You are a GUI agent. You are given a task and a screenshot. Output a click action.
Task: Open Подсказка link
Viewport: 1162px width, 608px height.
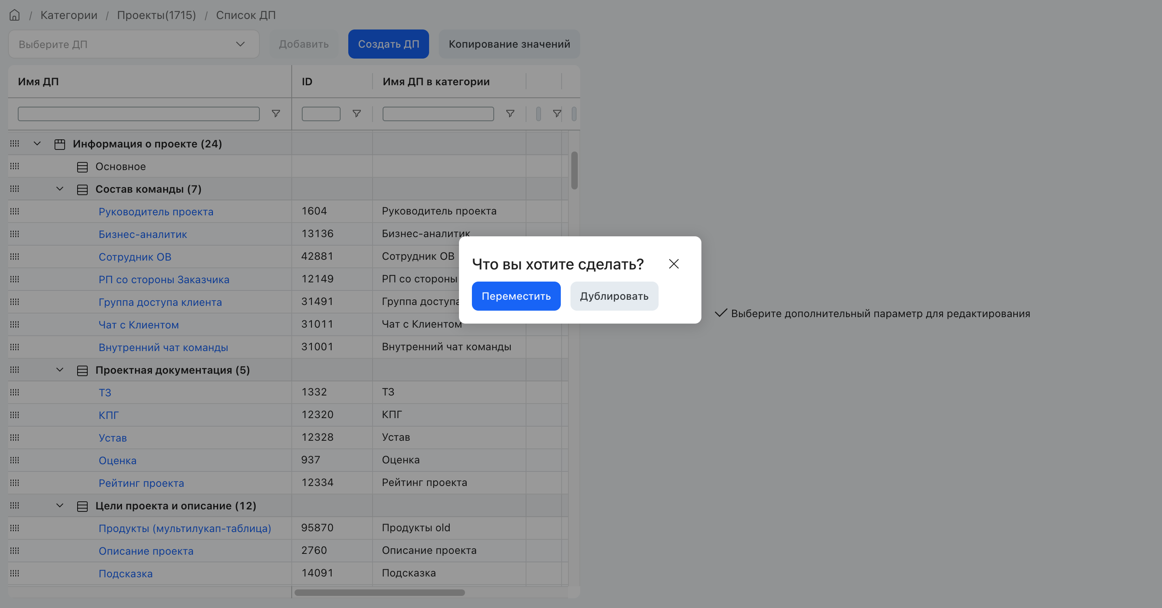pyautogui.click(x=125, y=573)
